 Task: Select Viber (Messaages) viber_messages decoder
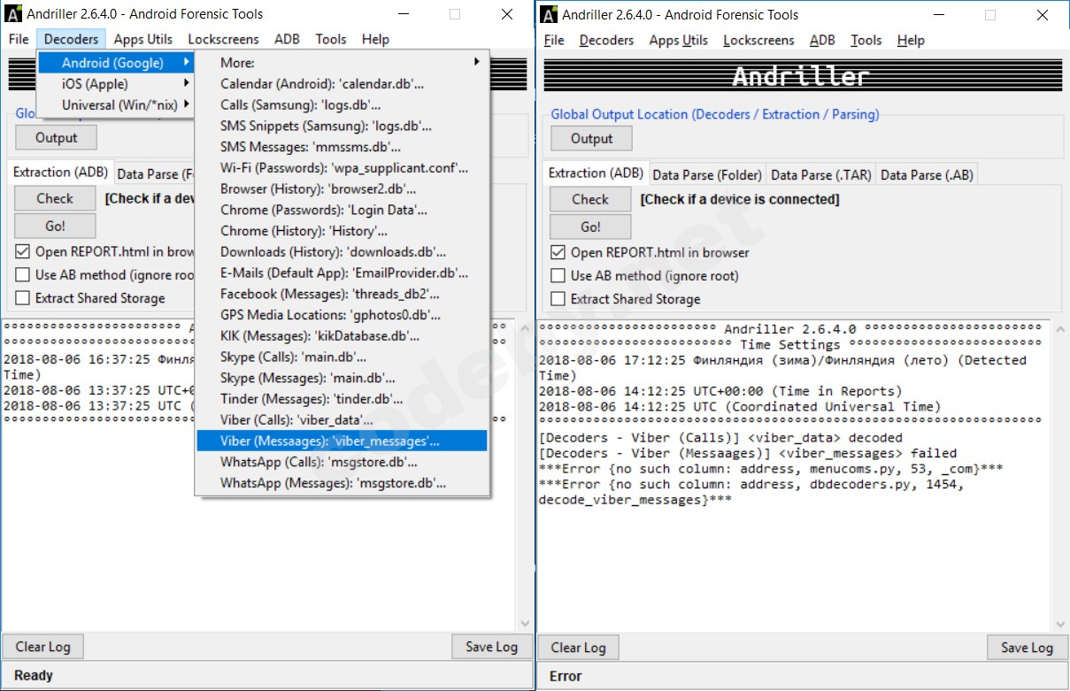[x=343, y=441]
